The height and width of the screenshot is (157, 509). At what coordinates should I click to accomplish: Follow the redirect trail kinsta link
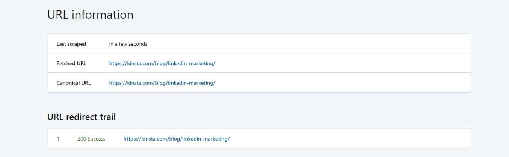click(x=176, y=139)
